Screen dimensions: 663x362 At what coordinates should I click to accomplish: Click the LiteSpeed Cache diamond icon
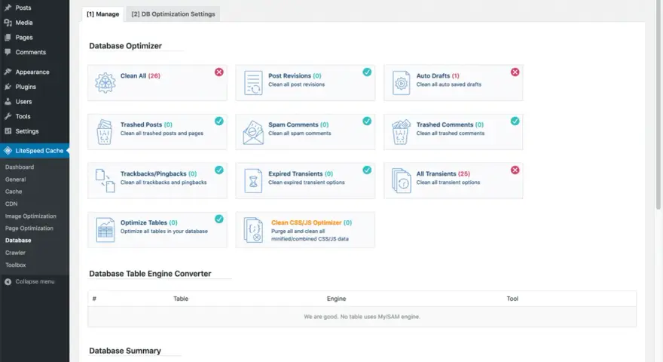pyautogui.click(x=8, y=151)
